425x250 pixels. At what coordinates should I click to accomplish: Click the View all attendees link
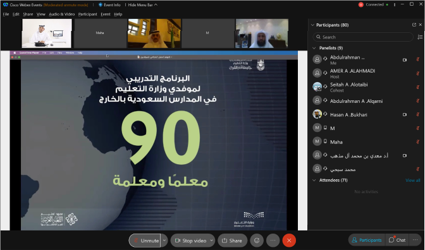click(413, 180)
